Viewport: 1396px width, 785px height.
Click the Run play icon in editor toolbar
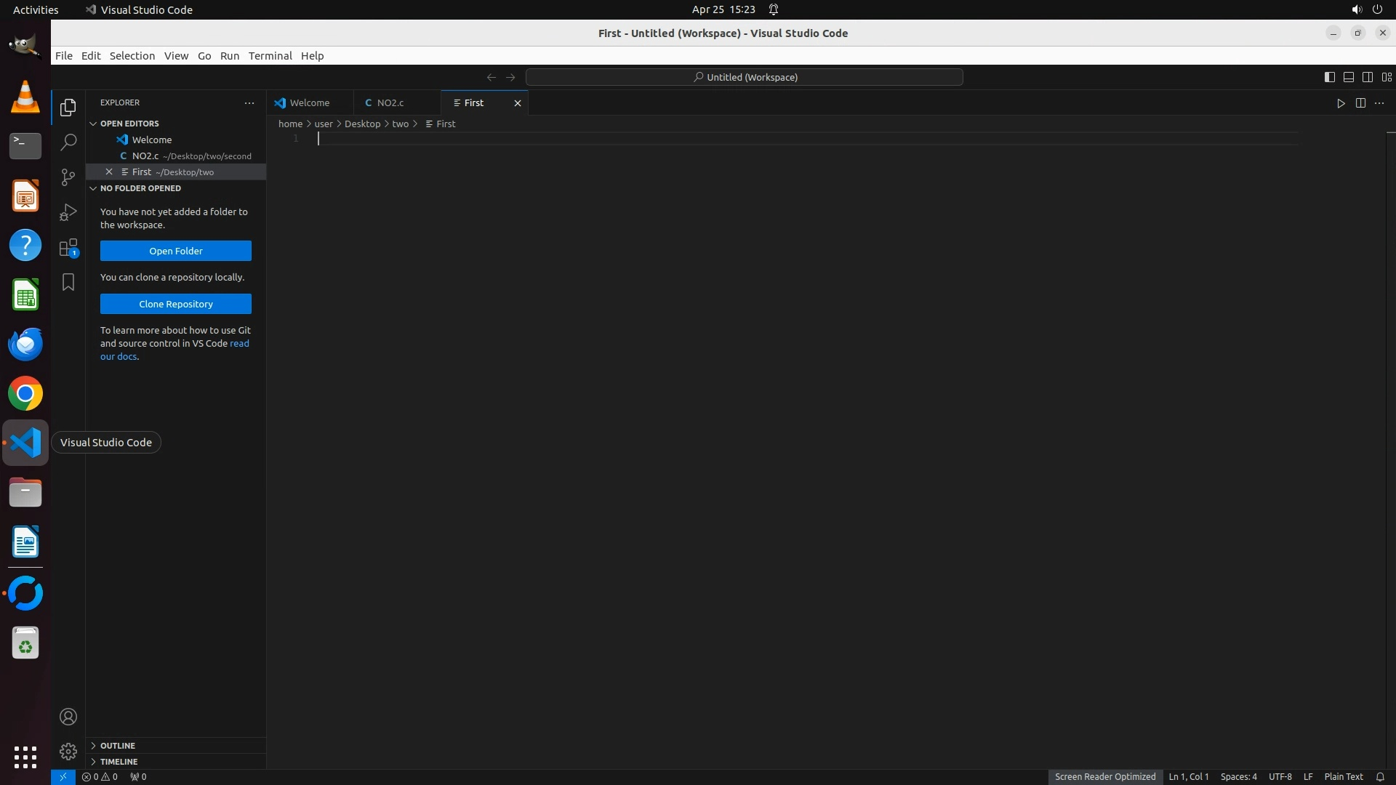pos(1341,103)
